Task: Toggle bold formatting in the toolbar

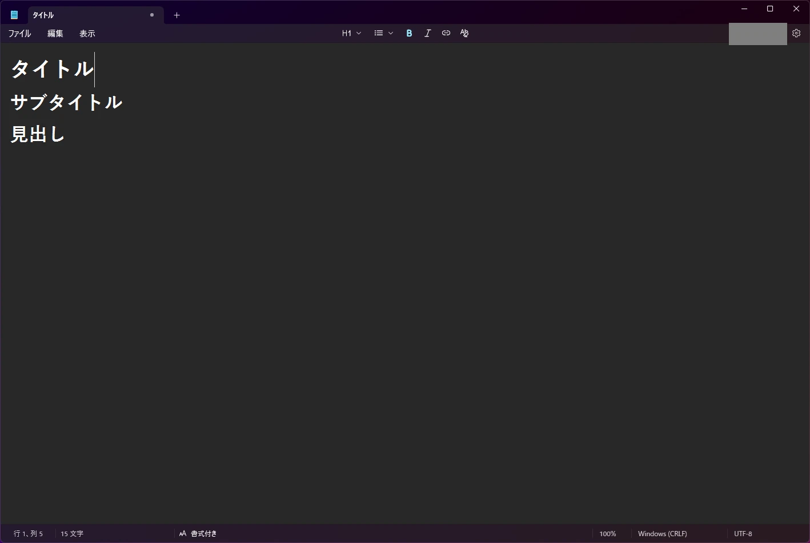Action: pos(409,33)
